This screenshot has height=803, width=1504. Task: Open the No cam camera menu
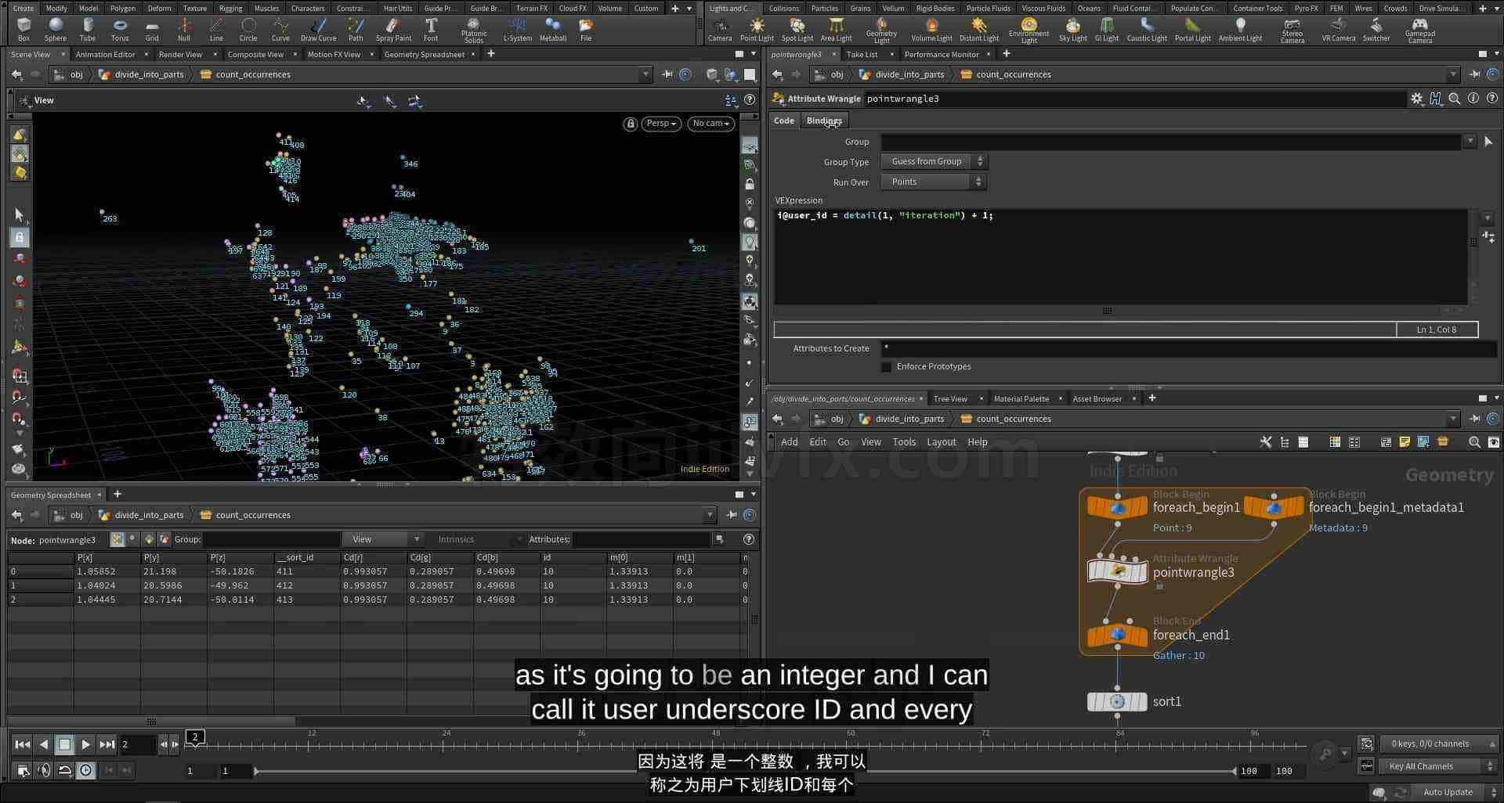pos(710,124)
